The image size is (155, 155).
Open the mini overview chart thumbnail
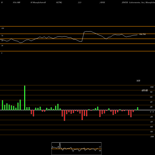[x=77, y=148]
